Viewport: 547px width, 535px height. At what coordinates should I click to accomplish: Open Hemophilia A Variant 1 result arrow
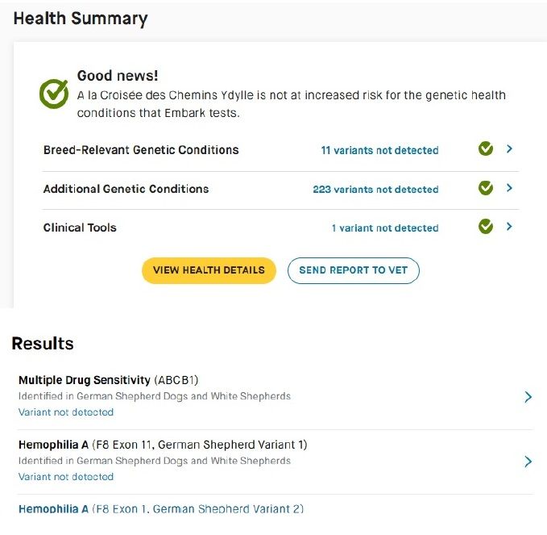coord(528,461)
